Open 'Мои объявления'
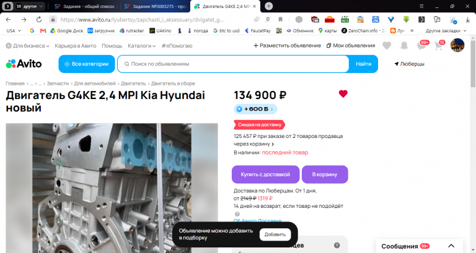This screenshot has width=476, height=253. click(x=351, y=46)
